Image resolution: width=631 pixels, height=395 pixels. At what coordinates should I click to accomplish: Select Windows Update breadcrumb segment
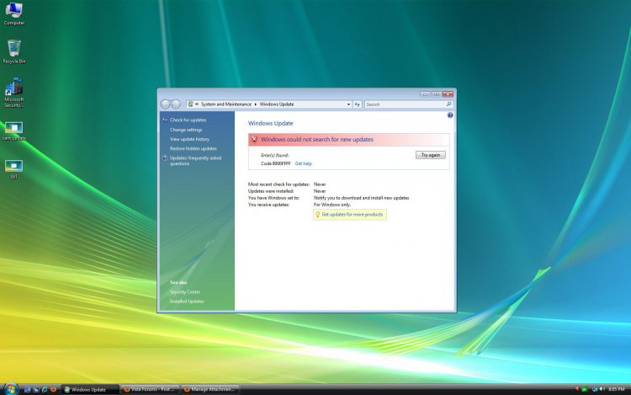277,104
